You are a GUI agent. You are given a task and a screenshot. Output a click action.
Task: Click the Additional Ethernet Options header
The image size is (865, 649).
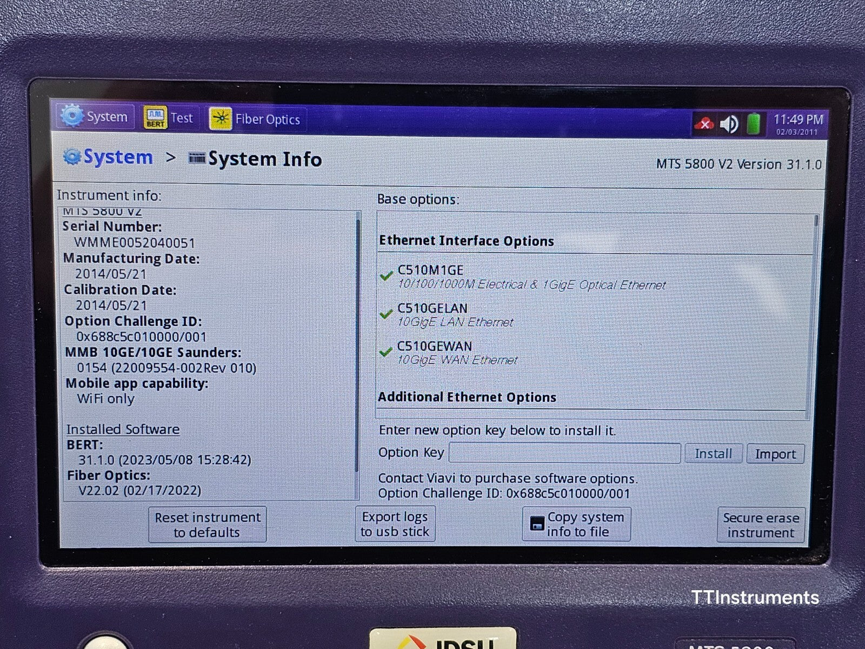coord(467,397)
